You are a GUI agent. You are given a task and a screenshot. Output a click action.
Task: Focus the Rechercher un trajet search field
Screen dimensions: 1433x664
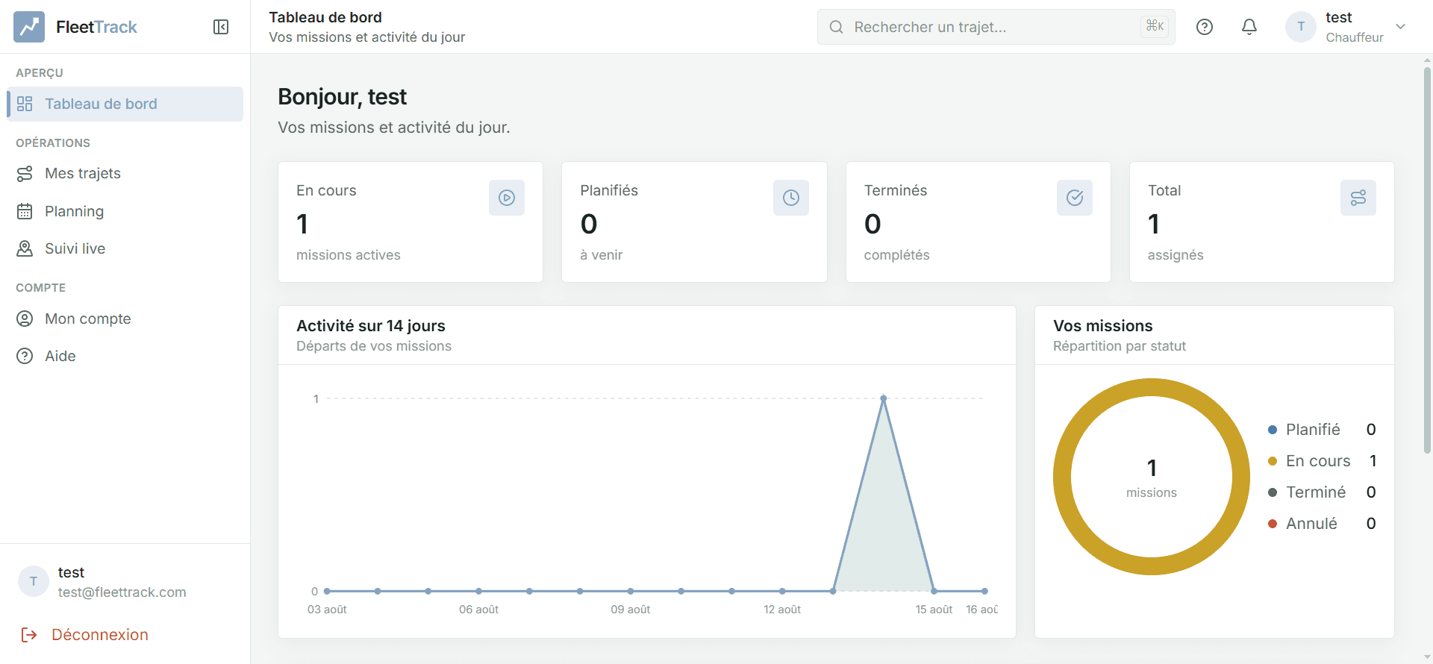[996, 27]
